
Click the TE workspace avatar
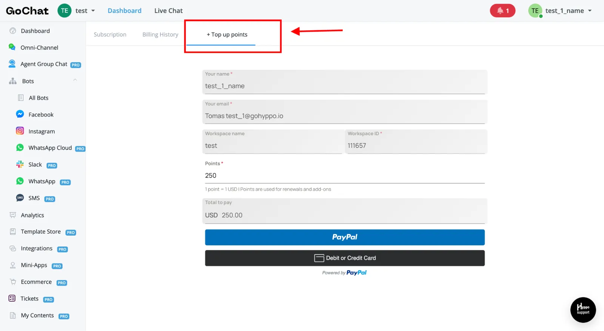pyautogui.click(x=65, y=11)
